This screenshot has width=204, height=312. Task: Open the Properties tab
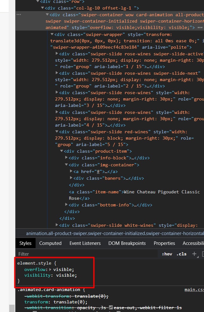point(164,243)
